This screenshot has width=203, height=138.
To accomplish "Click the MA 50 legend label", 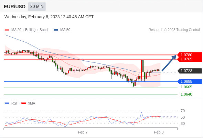I will point(65,30).
